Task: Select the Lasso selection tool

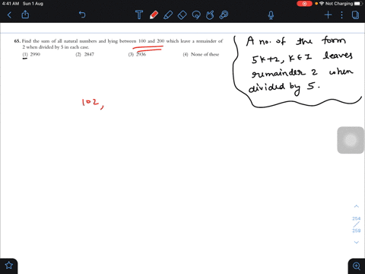Action: (196, 15)
